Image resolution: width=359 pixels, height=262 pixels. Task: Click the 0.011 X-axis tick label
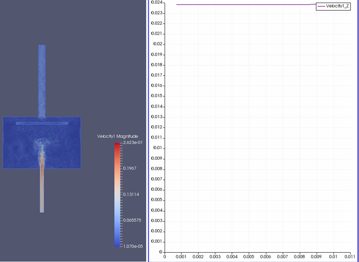[350, 257]
